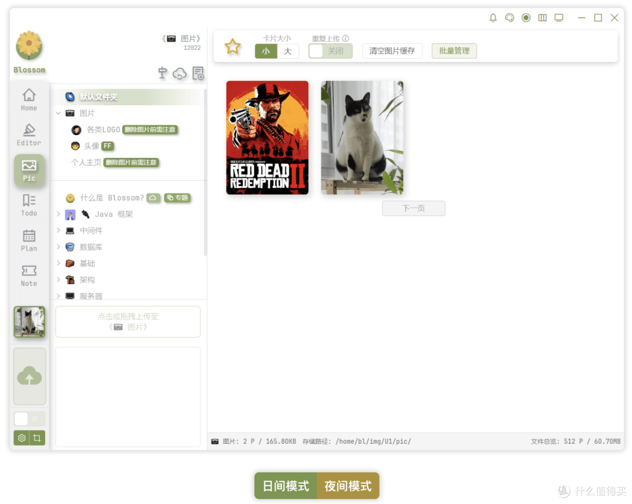Open the theme palette icon

510,18
